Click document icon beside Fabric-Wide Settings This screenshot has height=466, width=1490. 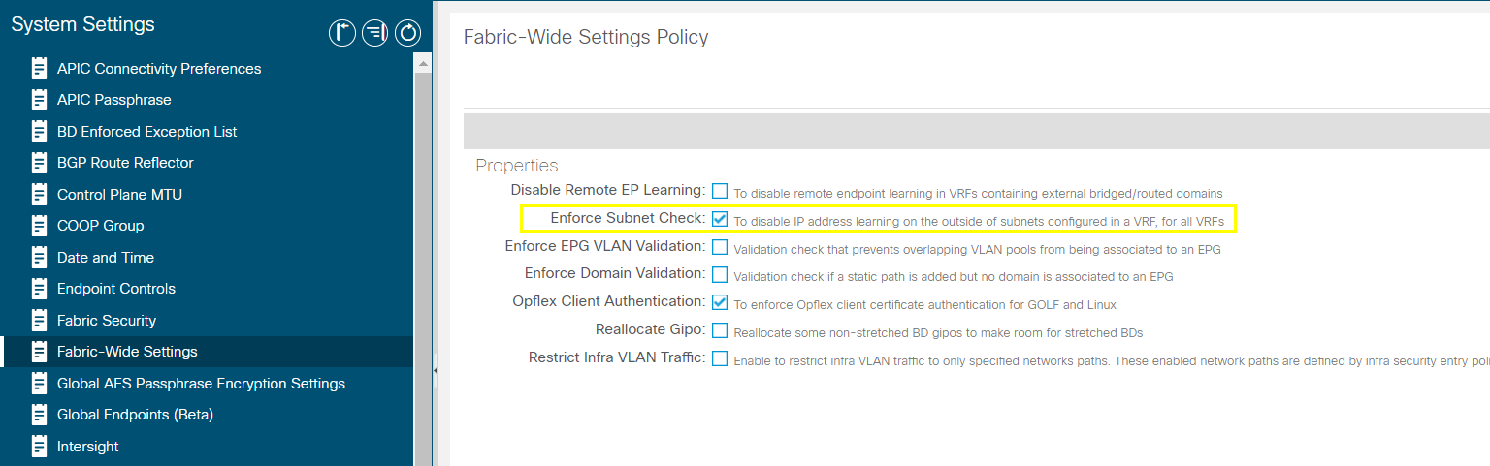pos(40,352)
